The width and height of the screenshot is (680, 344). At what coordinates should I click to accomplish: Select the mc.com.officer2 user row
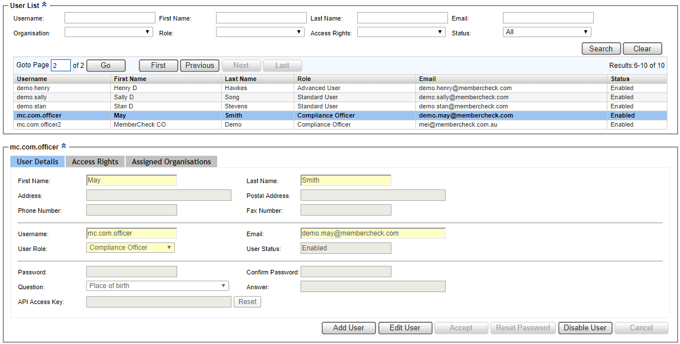click(340, 124)
